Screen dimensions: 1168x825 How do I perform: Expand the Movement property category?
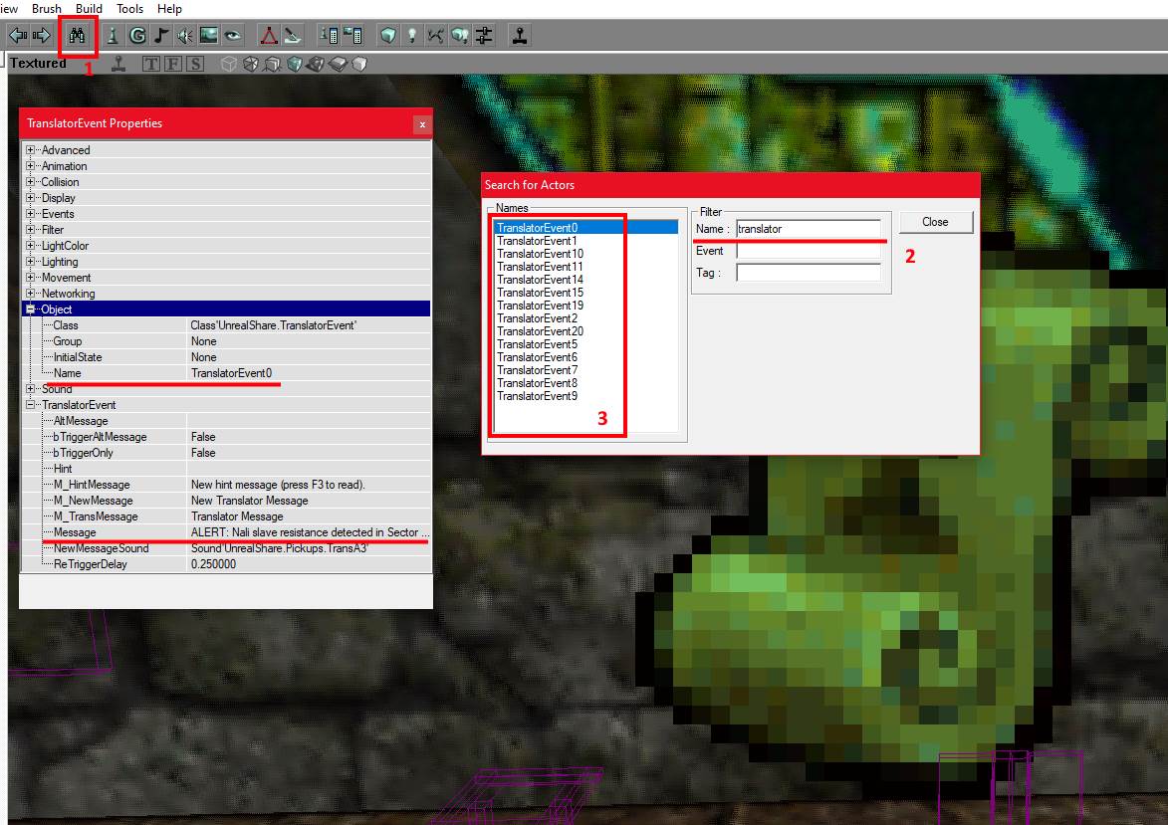pyautogui.click(x=31, y=278)
